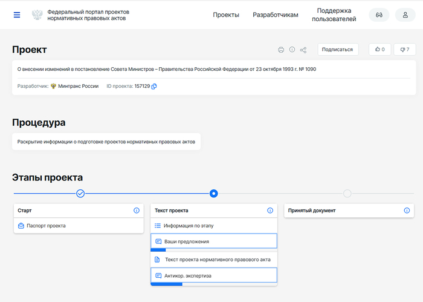
Task: Show info for Принятый документ stage
Action: [407, 211]
